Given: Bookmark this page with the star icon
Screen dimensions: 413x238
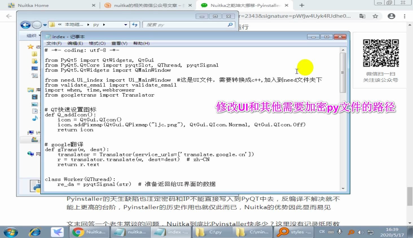Looking at the screenshot, I should coord(375,16).
